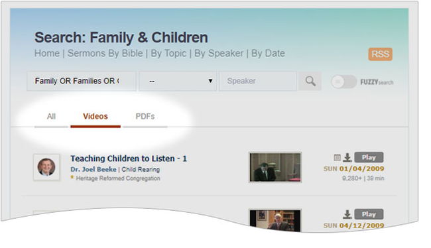
Task: Open the first sermon video thumbnail
Action: 275,167
